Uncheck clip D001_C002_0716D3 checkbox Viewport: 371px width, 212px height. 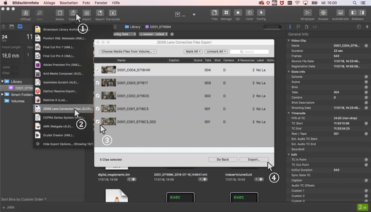click(x=98, y=96)
